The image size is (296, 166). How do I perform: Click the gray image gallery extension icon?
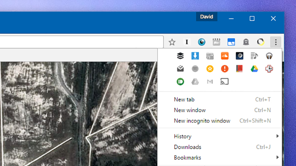click(210, 56)
